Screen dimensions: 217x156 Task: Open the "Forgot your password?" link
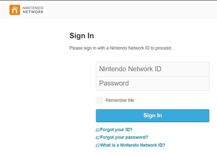[x=124, y=137]
